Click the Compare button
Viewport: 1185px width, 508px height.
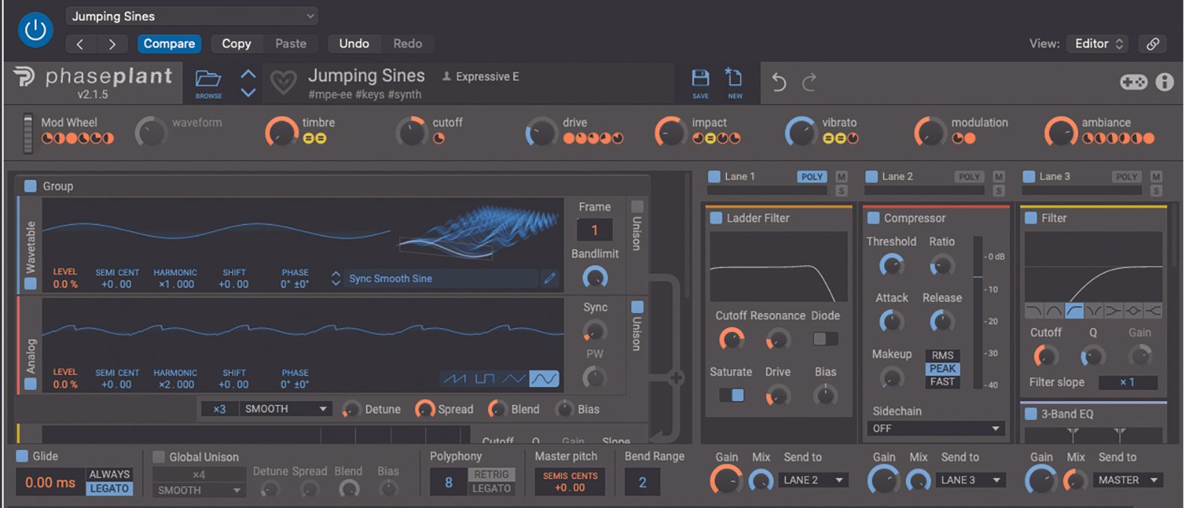click(x=169, y=44)
